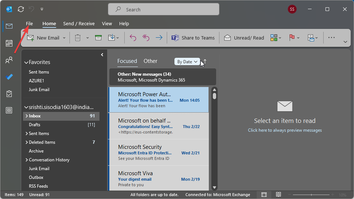Viewport: 354px width, 199px height.
Task: Open the Help tab
Action: (x=124, y=23)
